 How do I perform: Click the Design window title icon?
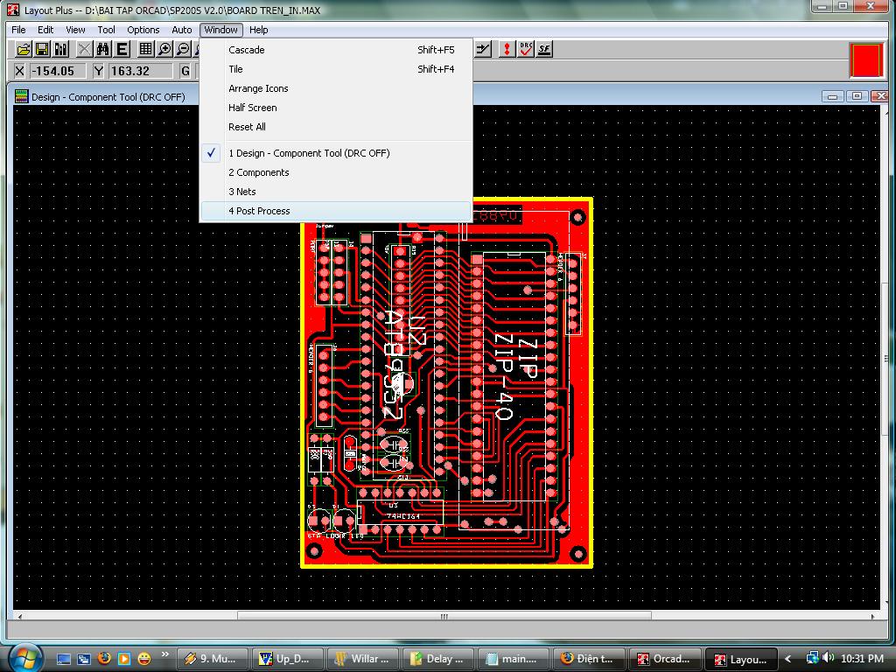tap(21, 96)
